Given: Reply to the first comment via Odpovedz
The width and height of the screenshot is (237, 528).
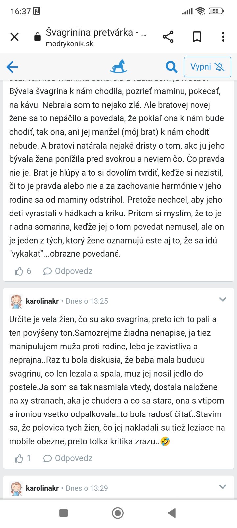Looking at the screenshot, I should (x=68, y=271).
